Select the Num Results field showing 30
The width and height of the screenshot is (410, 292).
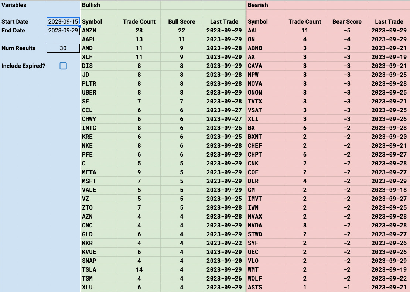[x=63, y=48]
